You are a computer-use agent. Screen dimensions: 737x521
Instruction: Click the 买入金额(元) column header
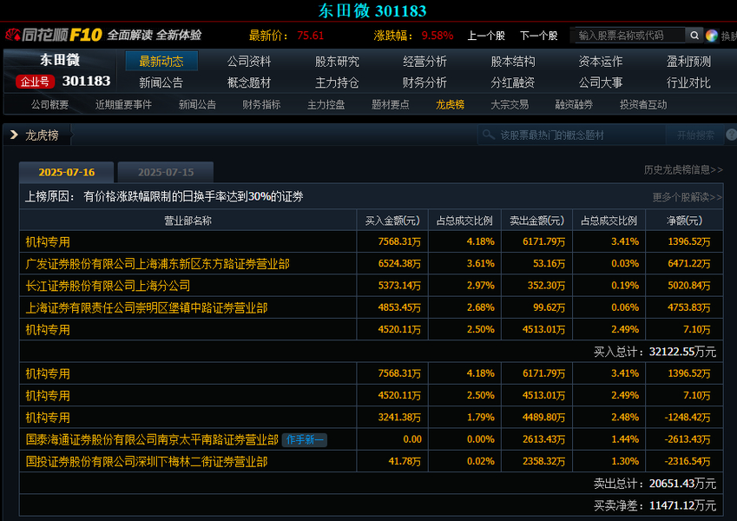pyautogui.click(x=392, y=221)
